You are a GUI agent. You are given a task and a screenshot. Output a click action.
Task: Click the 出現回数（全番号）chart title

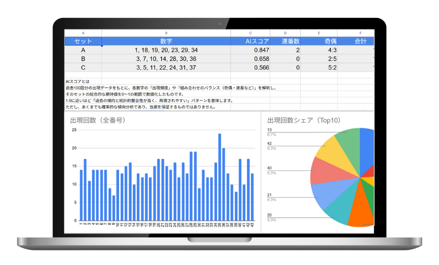pyautogui.click(x=97, y=121)
